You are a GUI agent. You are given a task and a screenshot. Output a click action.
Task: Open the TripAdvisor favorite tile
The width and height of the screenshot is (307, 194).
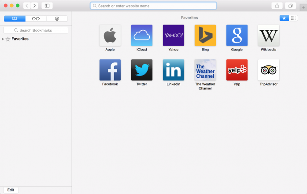tap(269, 70)
